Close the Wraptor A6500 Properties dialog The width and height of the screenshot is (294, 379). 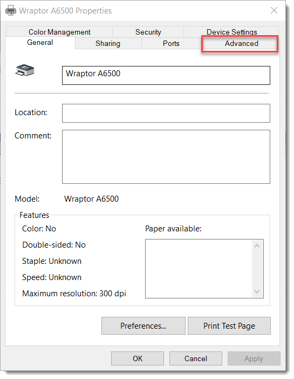point(274,10)
